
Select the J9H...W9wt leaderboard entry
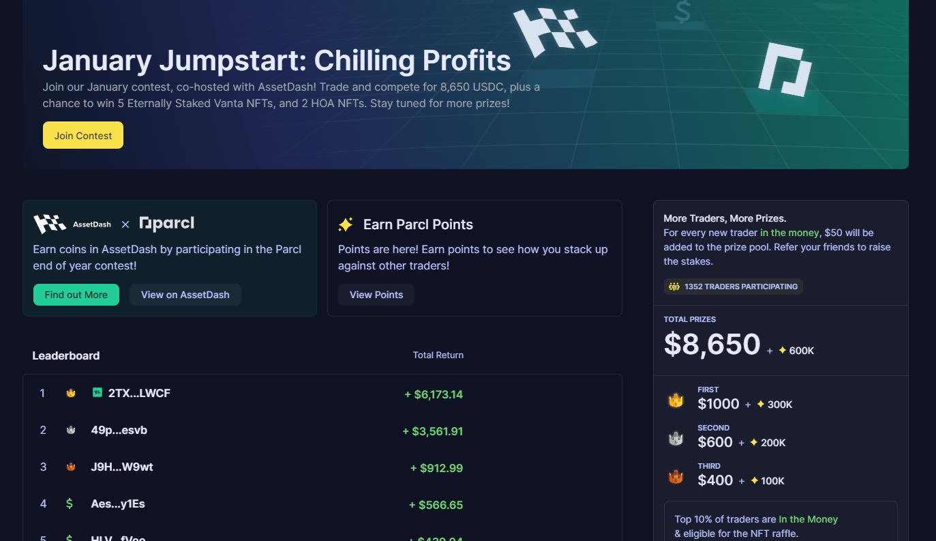click(x=122, y=467)
